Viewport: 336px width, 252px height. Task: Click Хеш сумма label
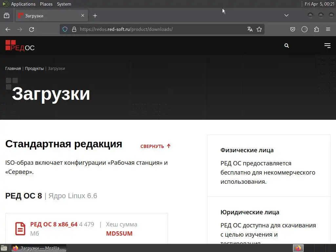[x=121, y=224]
